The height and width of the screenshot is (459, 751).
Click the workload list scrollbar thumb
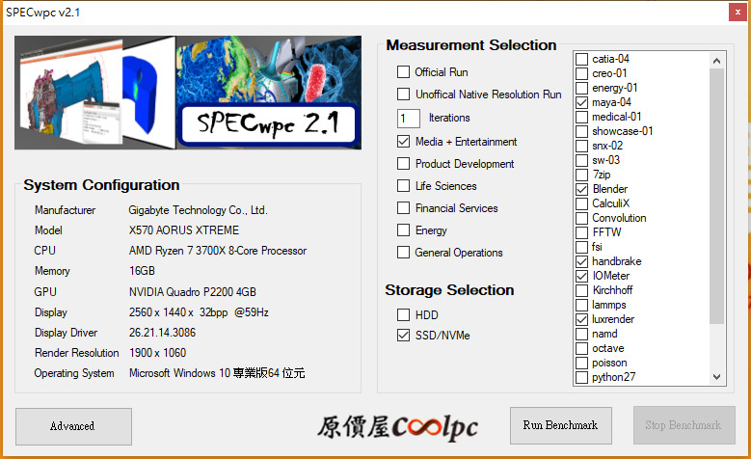(716, 197)
